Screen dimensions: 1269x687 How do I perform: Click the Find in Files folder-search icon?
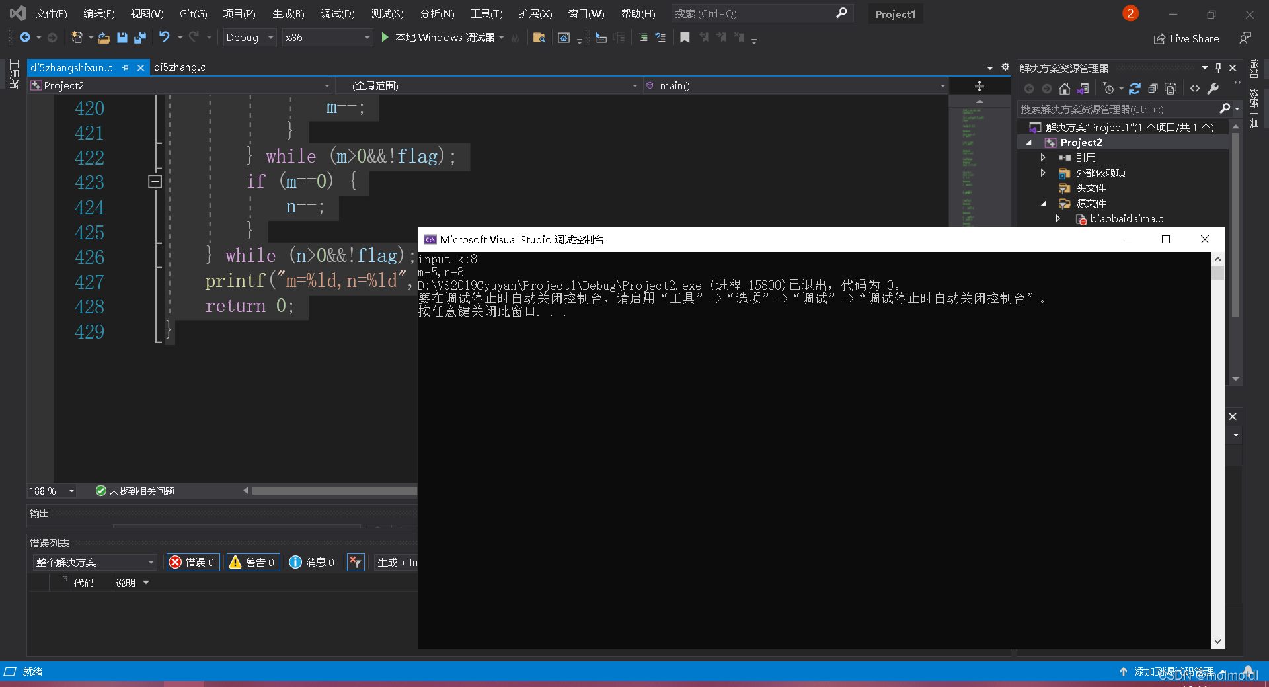click(539, 38)
